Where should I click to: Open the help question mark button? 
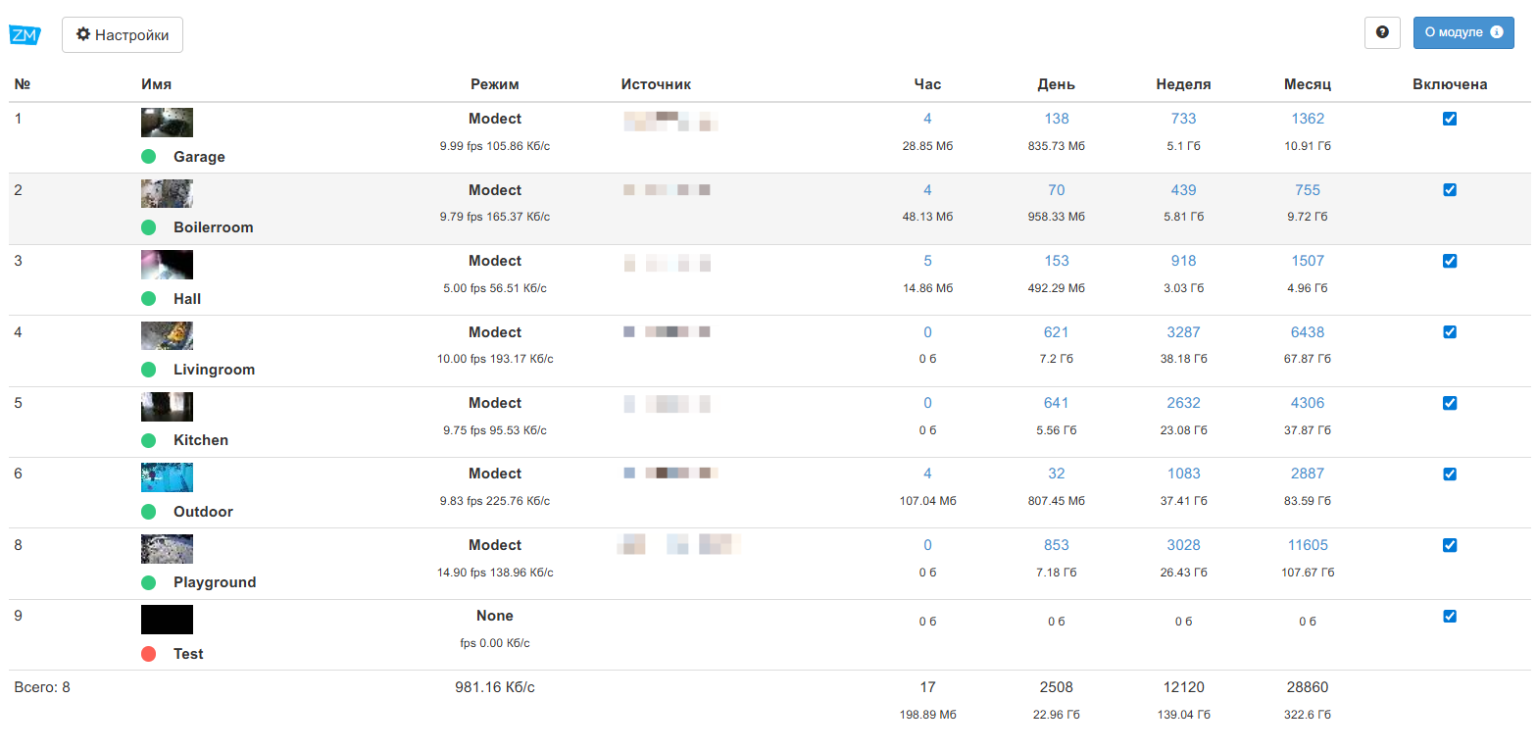pos(1382,32)
